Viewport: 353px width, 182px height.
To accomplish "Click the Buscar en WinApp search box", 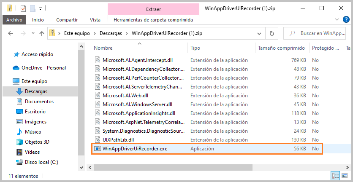I will (315, 33).
